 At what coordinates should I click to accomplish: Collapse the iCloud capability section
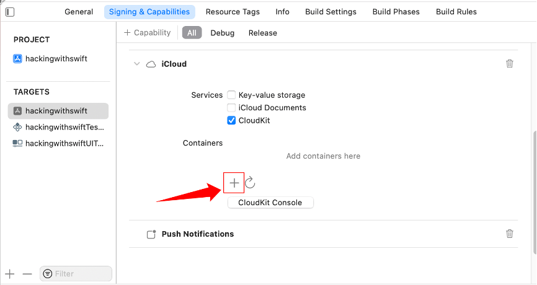click(136, 64)
